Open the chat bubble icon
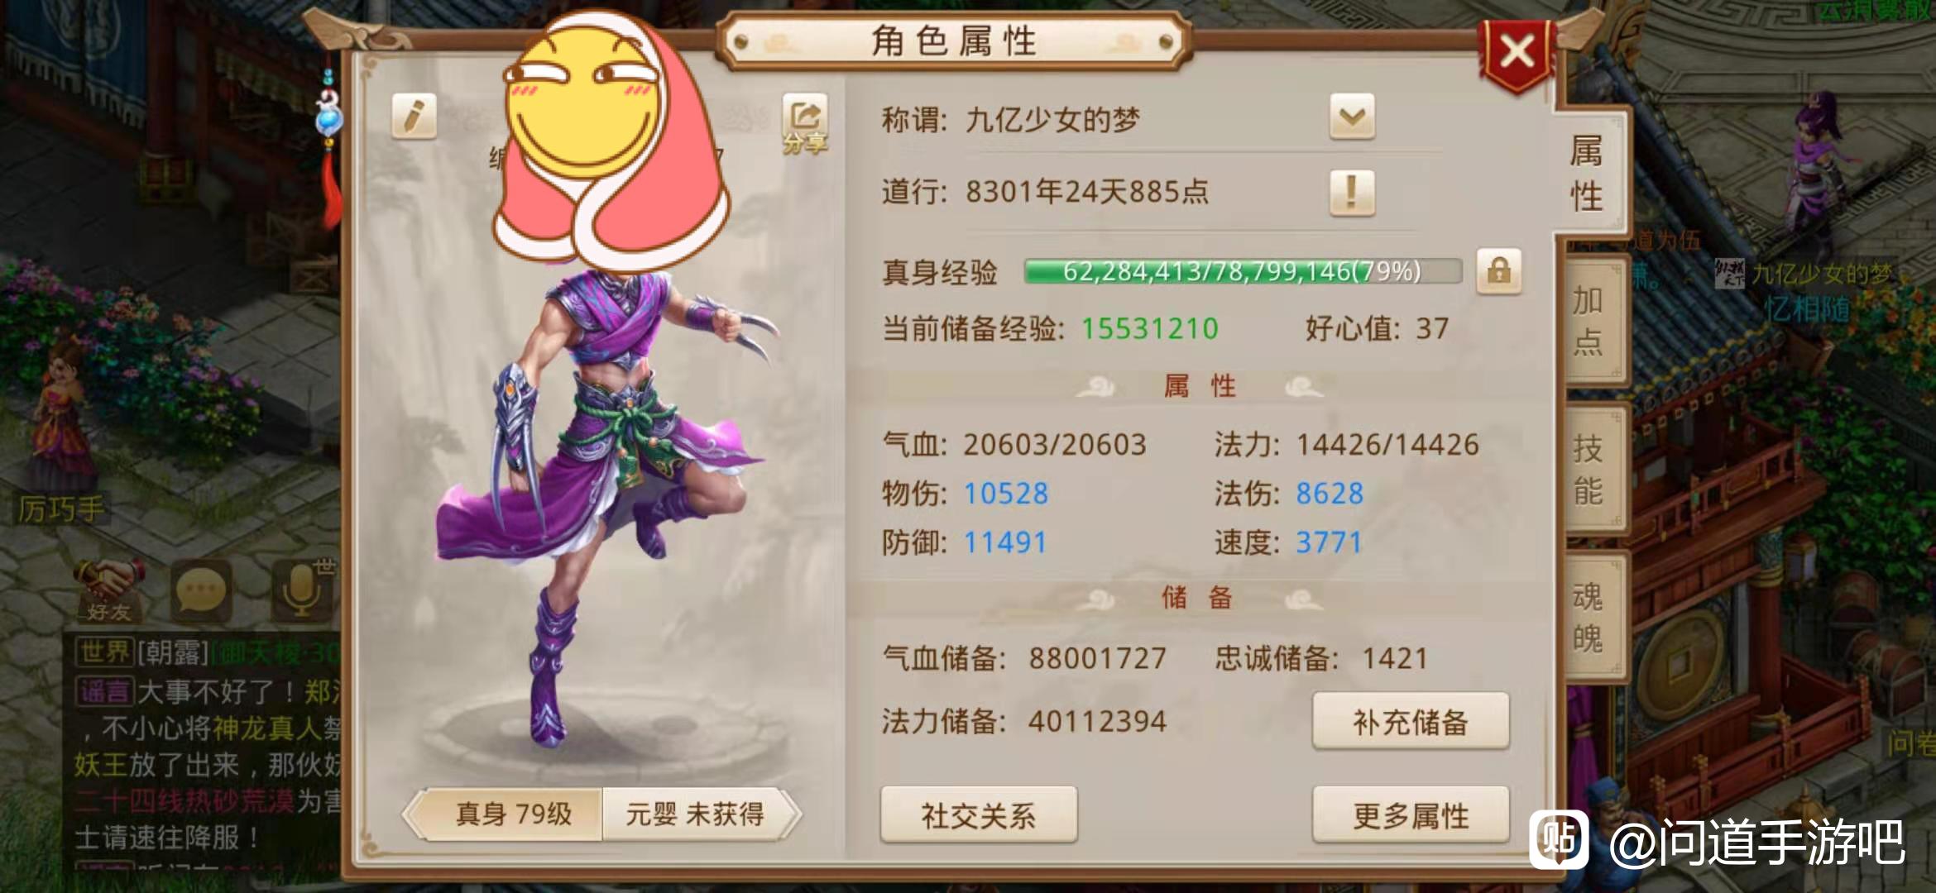This screenshot has height=893, width=1936. pos(203,590)
